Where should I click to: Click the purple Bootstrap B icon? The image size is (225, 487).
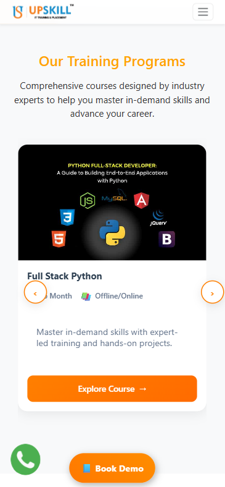click(x=166, y=239)
